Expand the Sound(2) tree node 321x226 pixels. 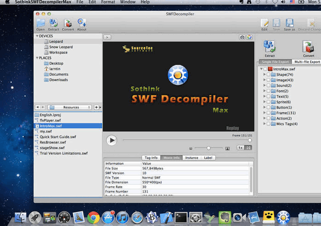[x=264, y=85]
